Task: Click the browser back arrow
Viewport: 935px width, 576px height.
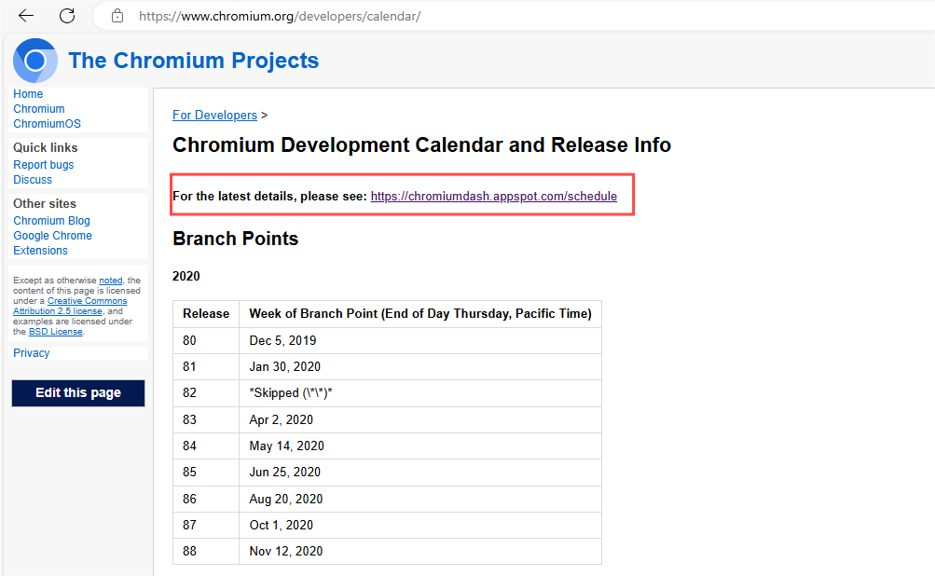Action: (x=26, y=16)
